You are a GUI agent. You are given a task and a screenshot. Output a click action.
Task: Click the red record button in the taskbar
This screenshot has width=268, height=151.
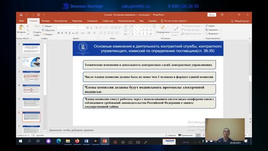tap(115, 142)
